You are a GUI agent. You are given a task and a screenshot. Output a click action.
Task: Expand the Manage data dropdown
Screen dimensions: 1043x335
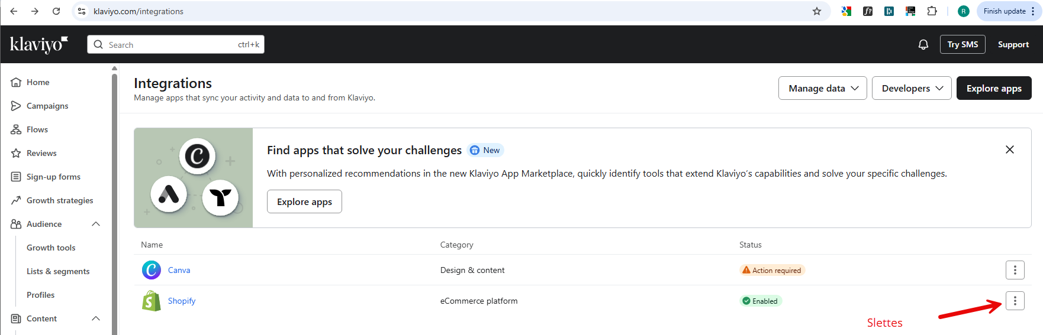(822, 88)
